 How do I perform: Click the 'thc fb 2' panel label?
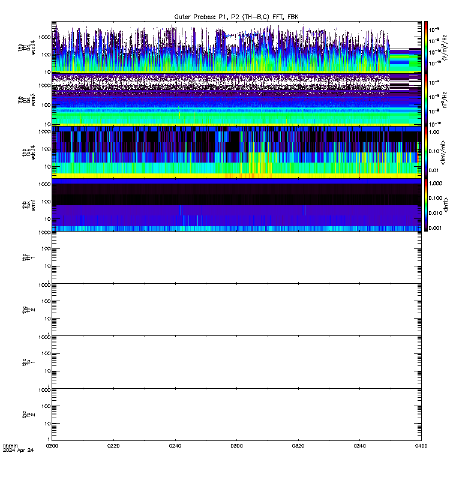pos(29,415)
